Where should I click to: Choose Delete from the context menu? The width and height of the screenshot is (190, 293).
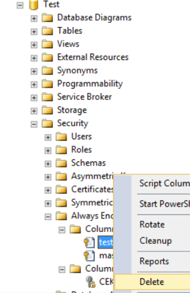(x=152, y=282)
